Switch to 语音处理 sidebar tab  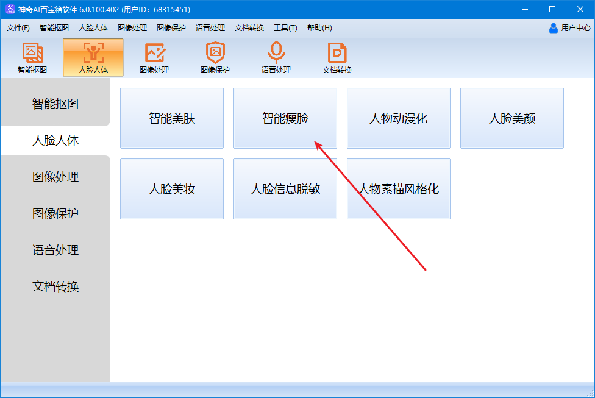(x=55, y=250)
